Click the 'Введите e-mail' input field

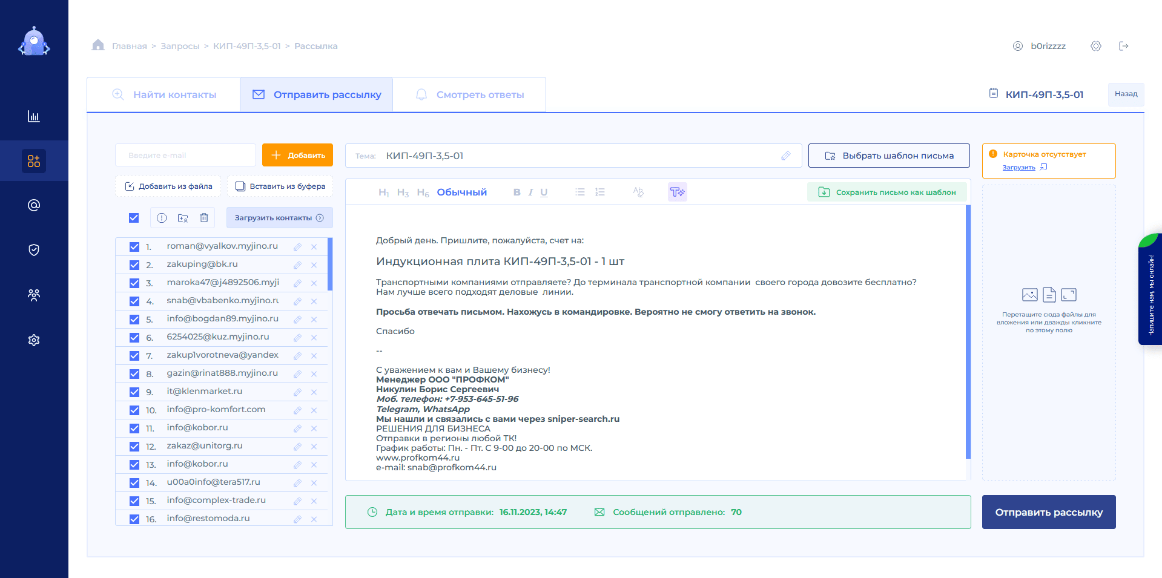click(185, 156)
